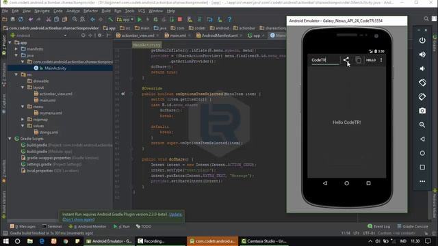The height and width of the screenshot is (246, 438).
Task: Switch to AndroidManifest.xml editor tab
Action: coord(220,36)
